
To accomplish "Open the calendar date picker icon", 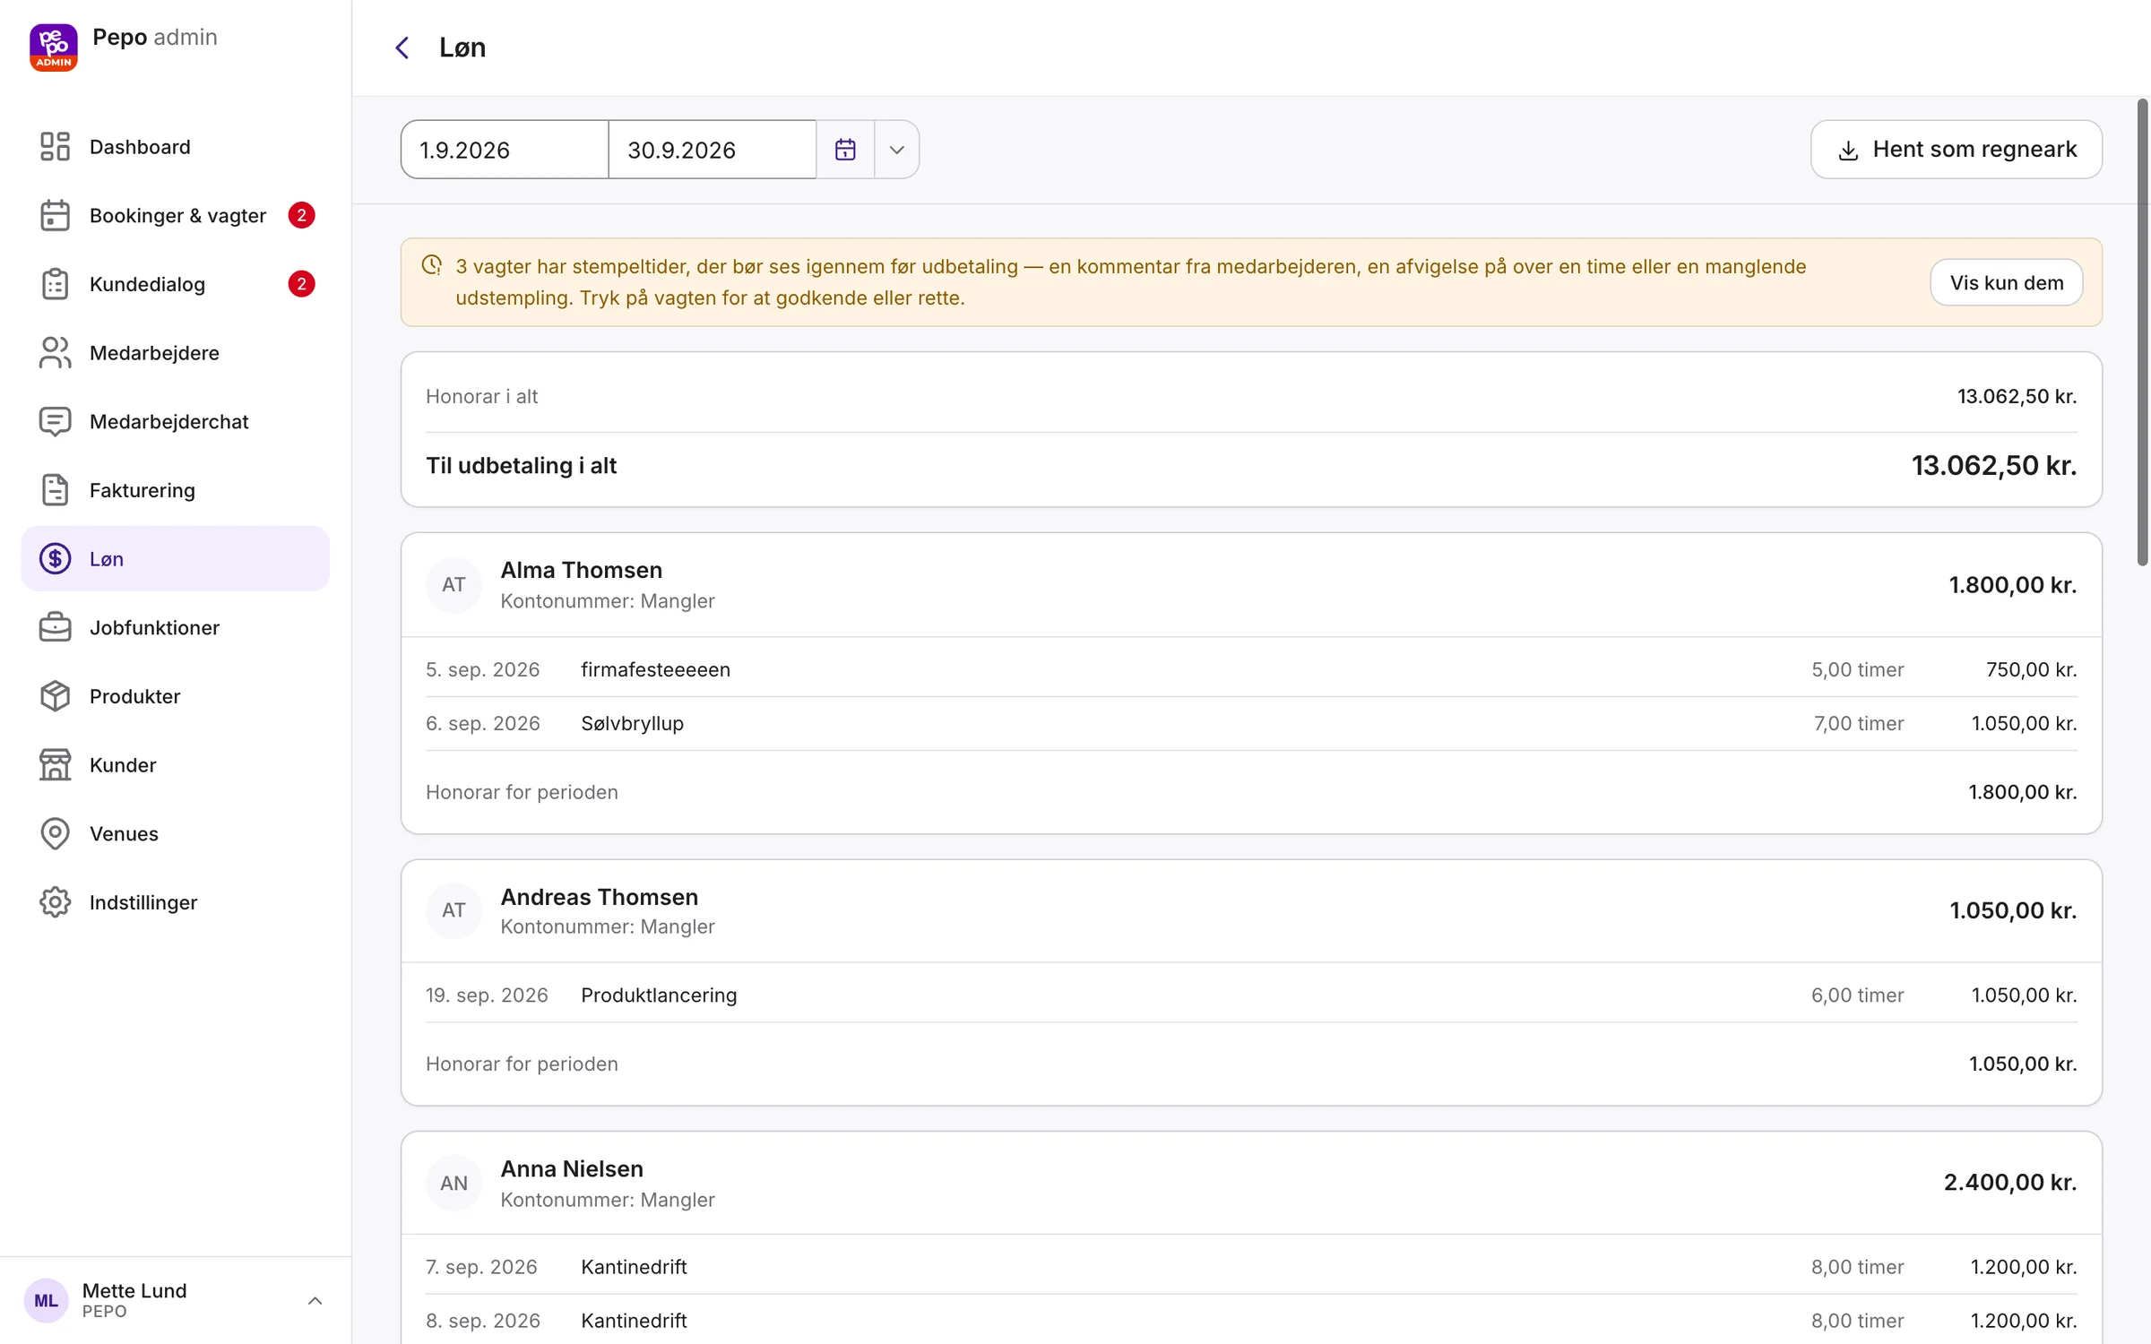I will (845, 150).
